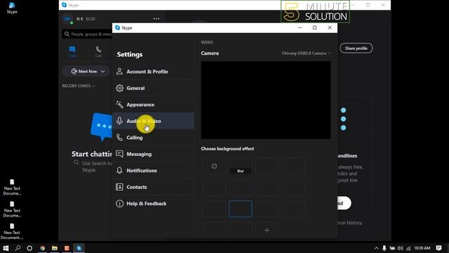The width and height of the screenshot is (449, 253).
Task: Show hidden system tray icons
Action: pyautogui.click(x=376, y=248)
